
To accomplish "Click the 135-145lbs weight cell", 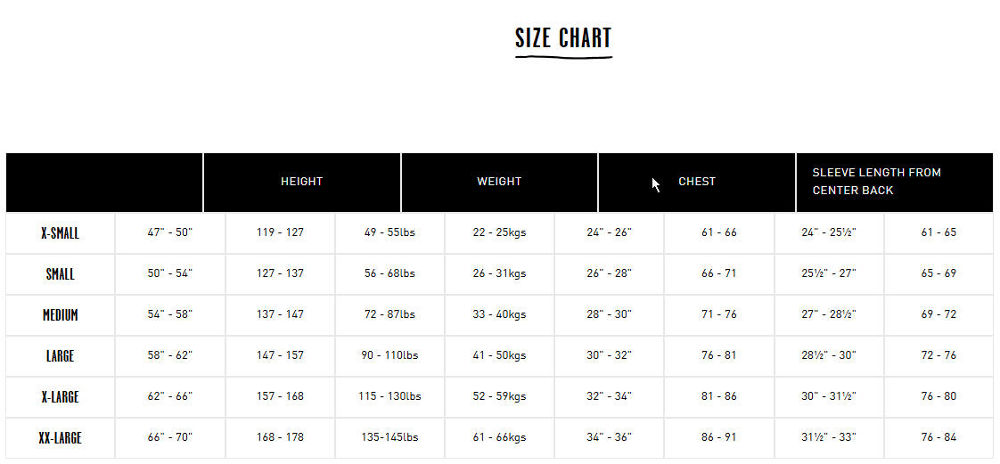I will tap(389, 437).
